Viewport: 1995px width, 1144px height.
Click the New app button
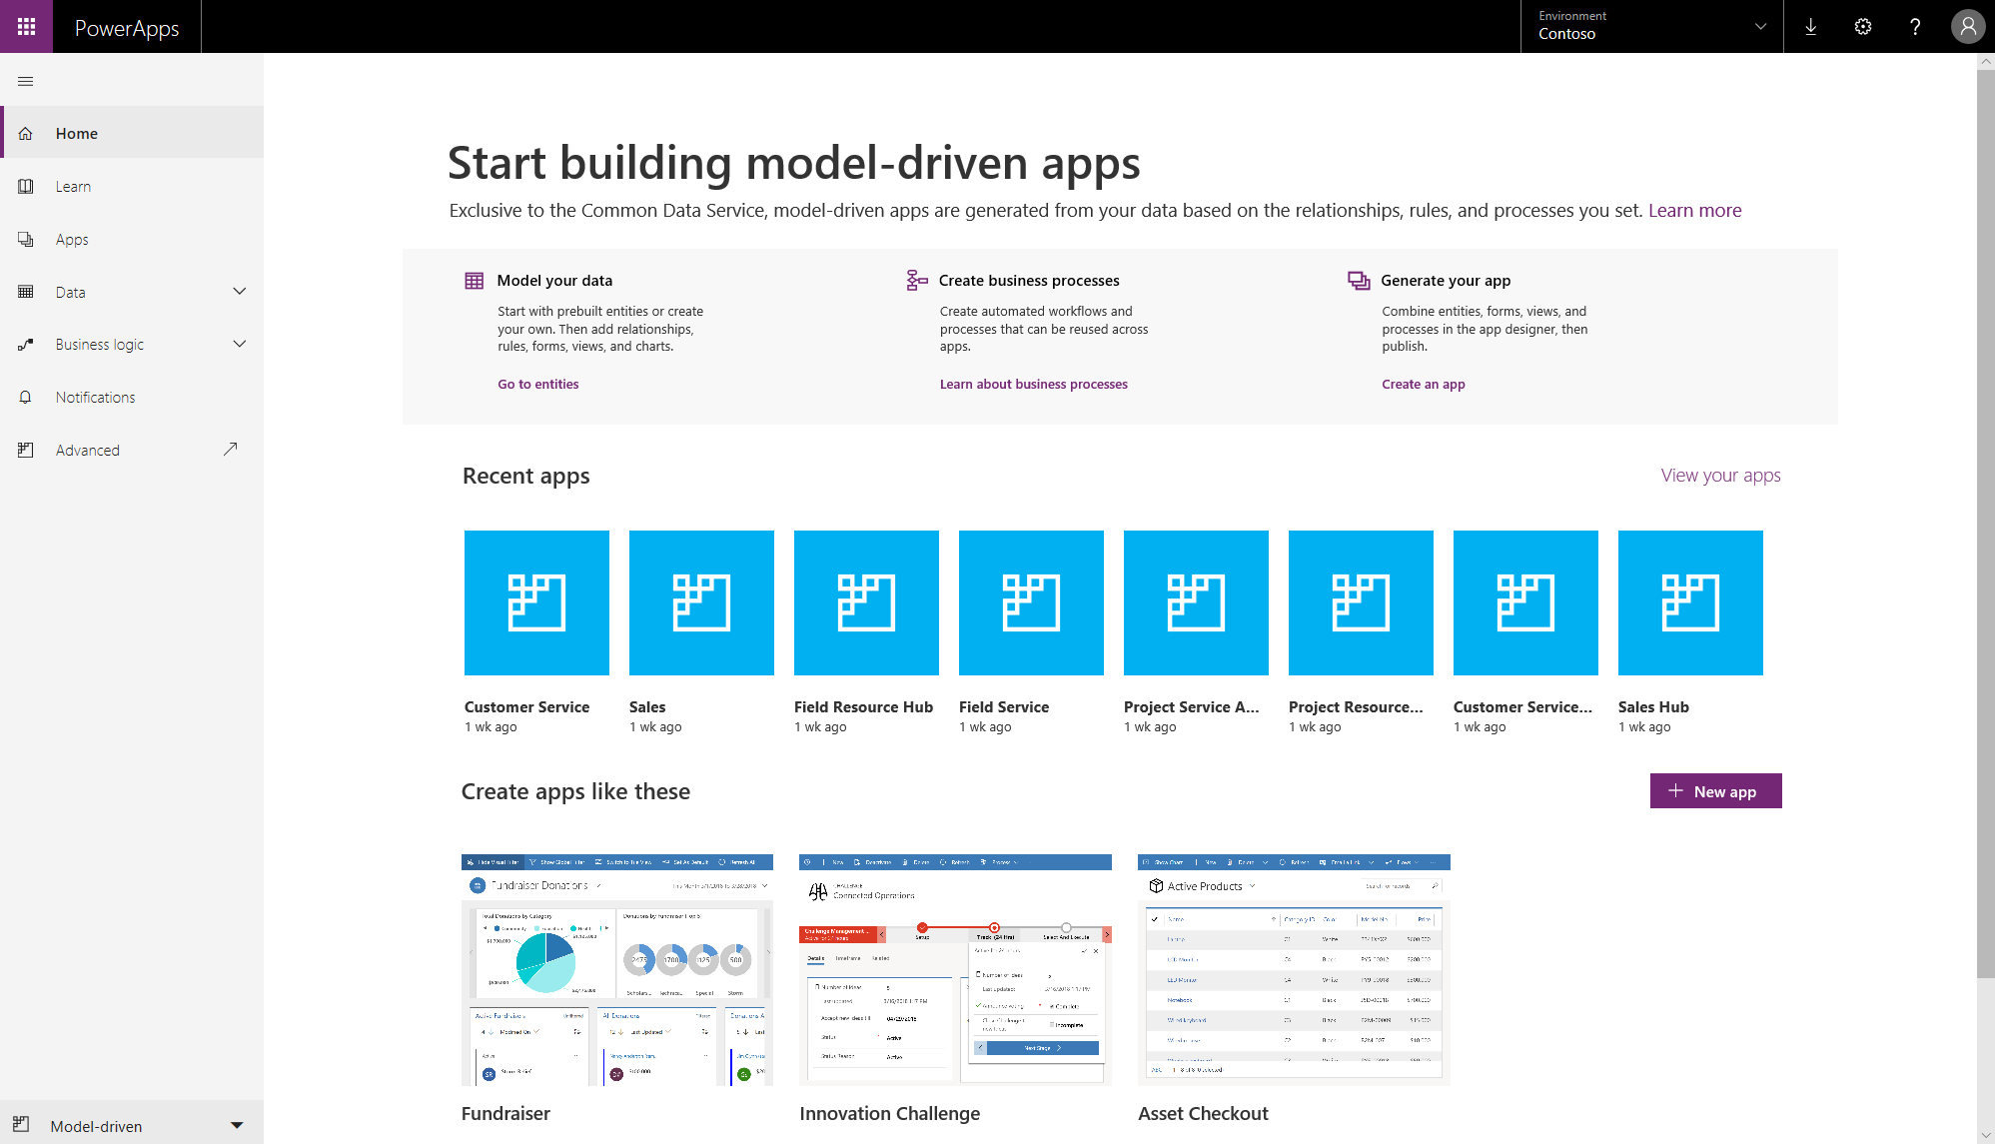click(1714, 791)
